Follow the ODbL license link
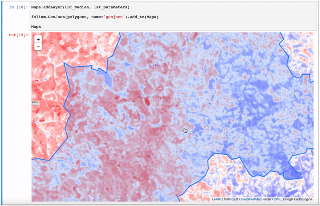 276,199
